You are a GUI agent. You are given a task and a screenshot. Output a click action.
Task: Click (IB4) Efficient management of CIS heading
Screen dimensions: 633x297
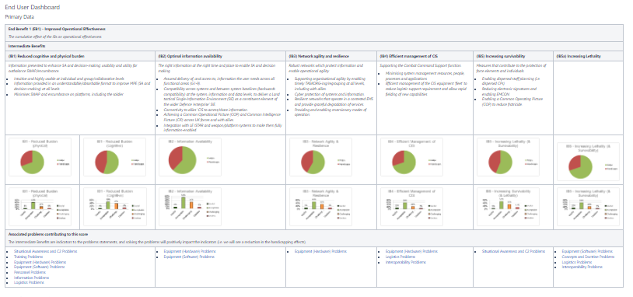(408, 56)
